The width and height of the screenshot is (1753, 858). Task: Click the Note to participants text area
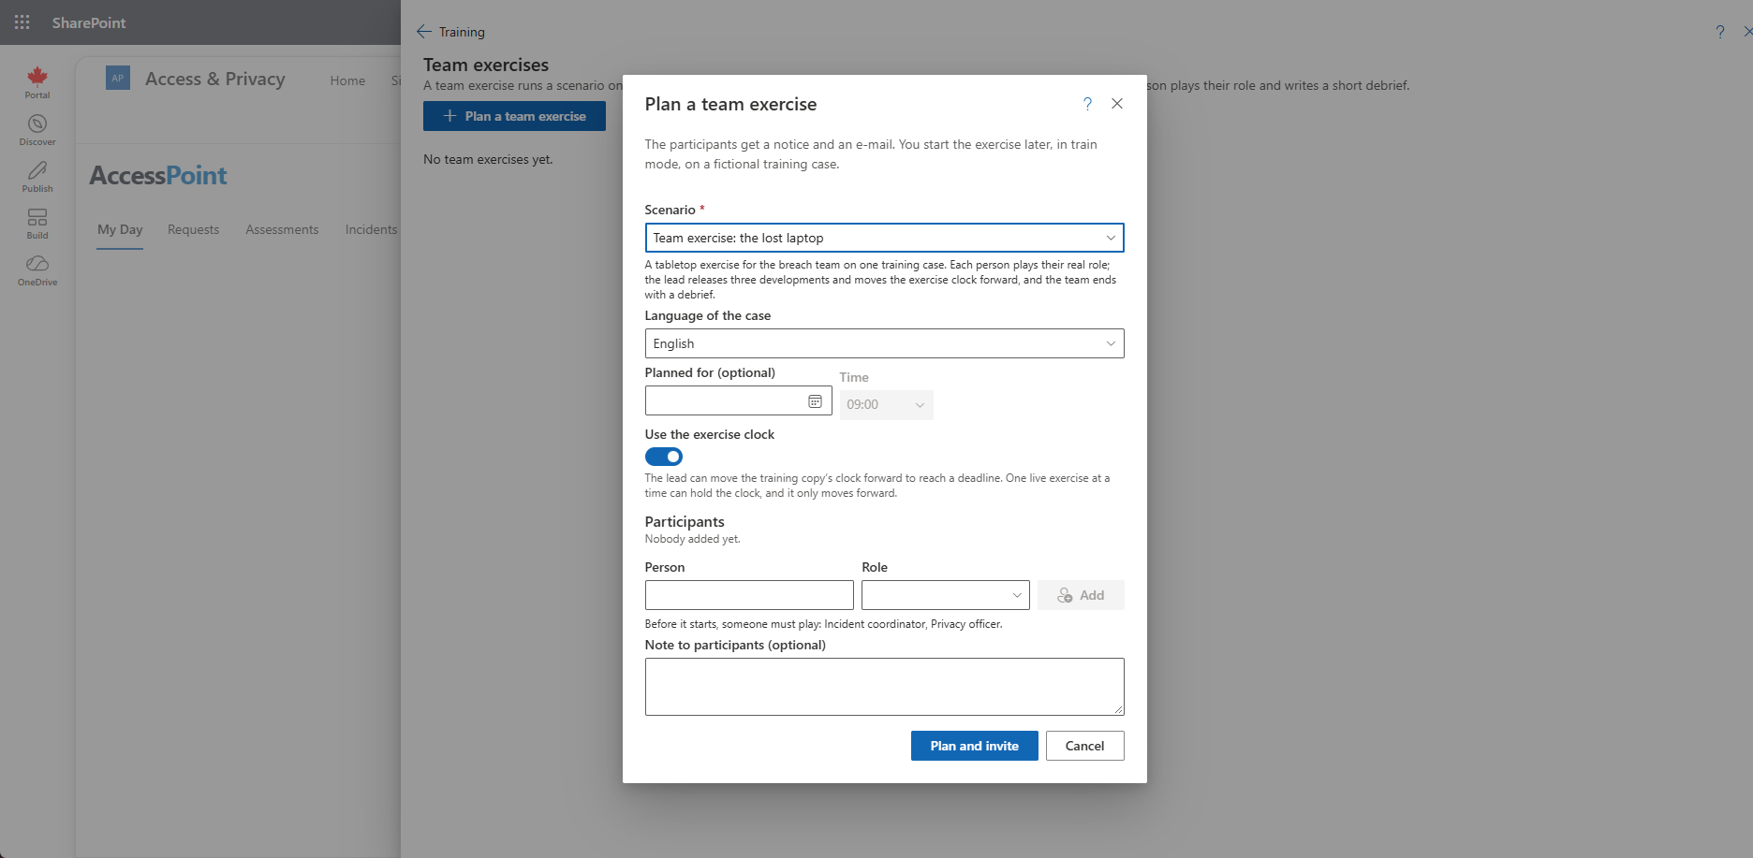885,687
